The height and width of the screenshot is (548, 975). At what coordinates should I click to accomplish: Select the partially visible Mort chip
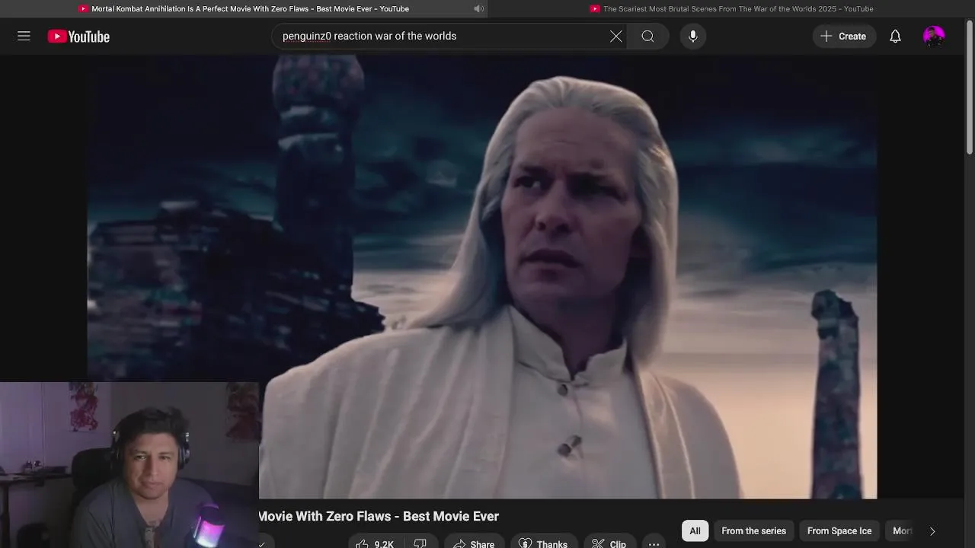click(x=900, y=530)
